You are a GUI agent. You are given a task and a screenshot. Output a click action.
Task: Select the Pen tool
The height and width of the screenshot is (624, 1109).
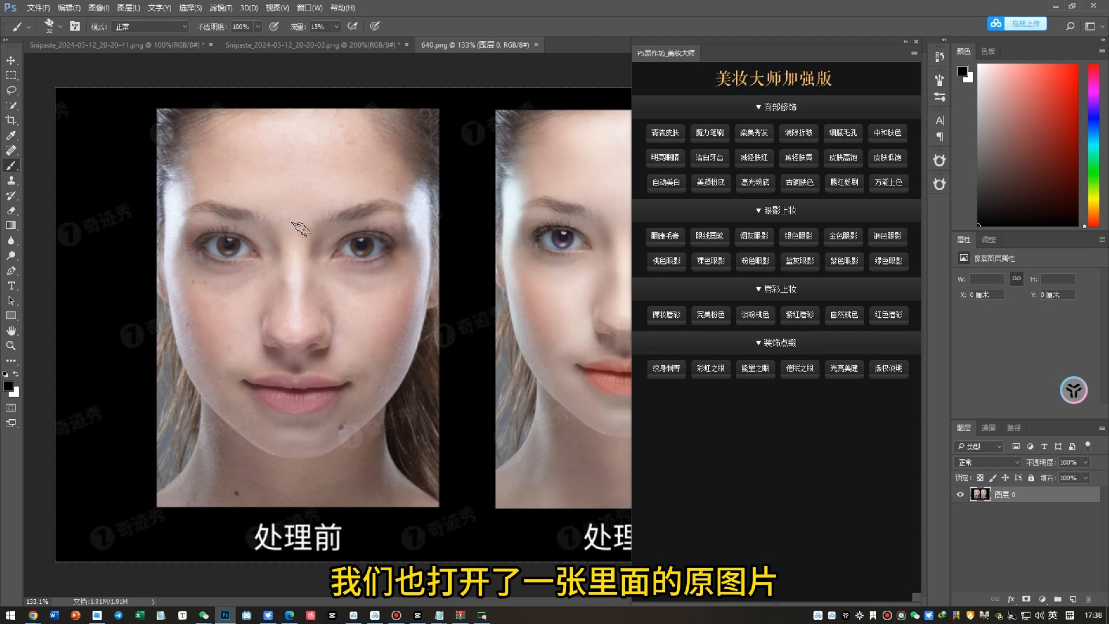coord(11,271)
